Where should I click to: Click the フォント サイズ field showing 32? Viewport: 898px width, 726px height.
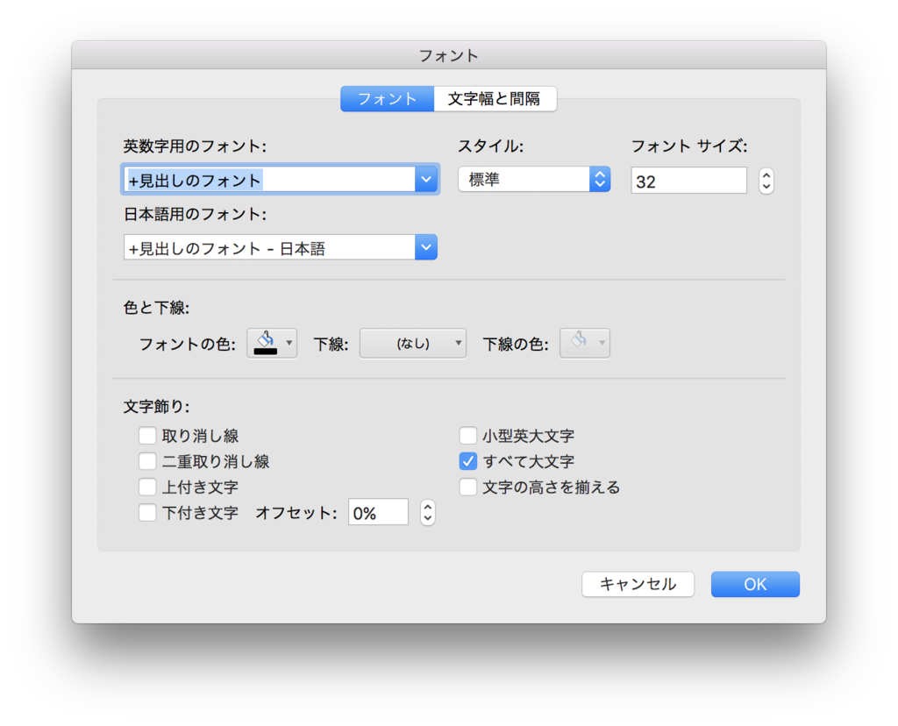[689, 181]
